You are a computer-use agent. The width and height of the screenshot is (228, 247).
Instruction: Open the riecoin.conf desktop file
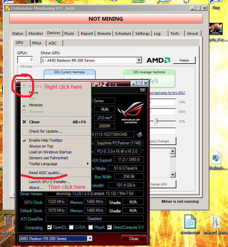(190, 224)
